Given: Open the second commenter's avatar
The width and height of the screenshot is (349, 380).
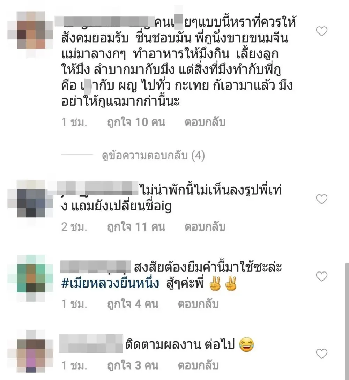Looking at the screenshot, I should [x=31, y=199].
